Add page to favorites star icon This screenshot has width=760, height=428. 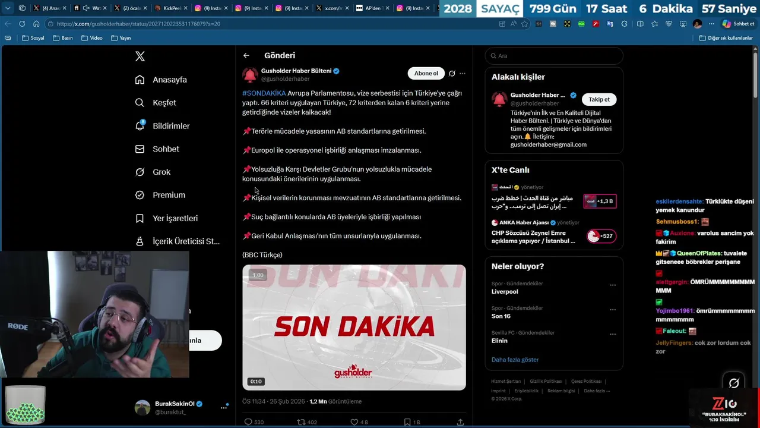tap(524, 24)
